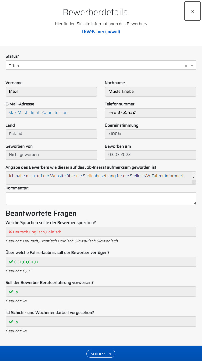The height and width of the screenshot is (361, 202).
Task: Click the MaxlMusterknabe@muster.com email address
Action: (x=39, y=113)
